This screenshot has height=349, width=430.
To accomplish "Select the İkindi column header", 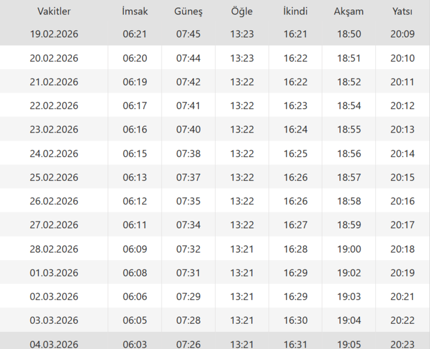I will [x=295, y=12].
